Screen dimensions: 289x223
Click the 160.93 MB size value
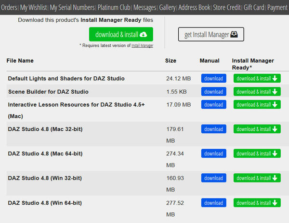click(175, 184)
